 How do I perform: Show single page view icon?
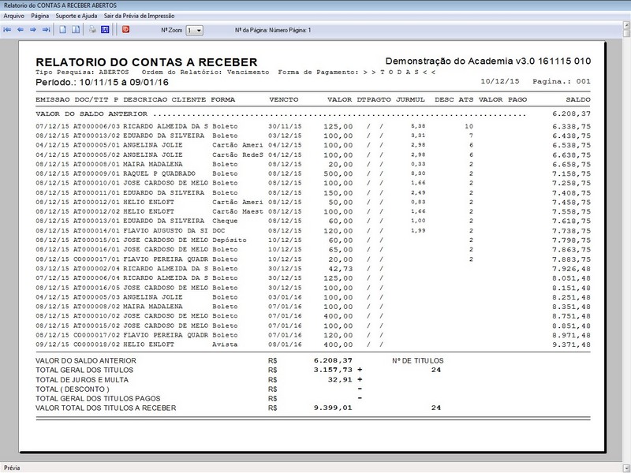pos(63,30)
